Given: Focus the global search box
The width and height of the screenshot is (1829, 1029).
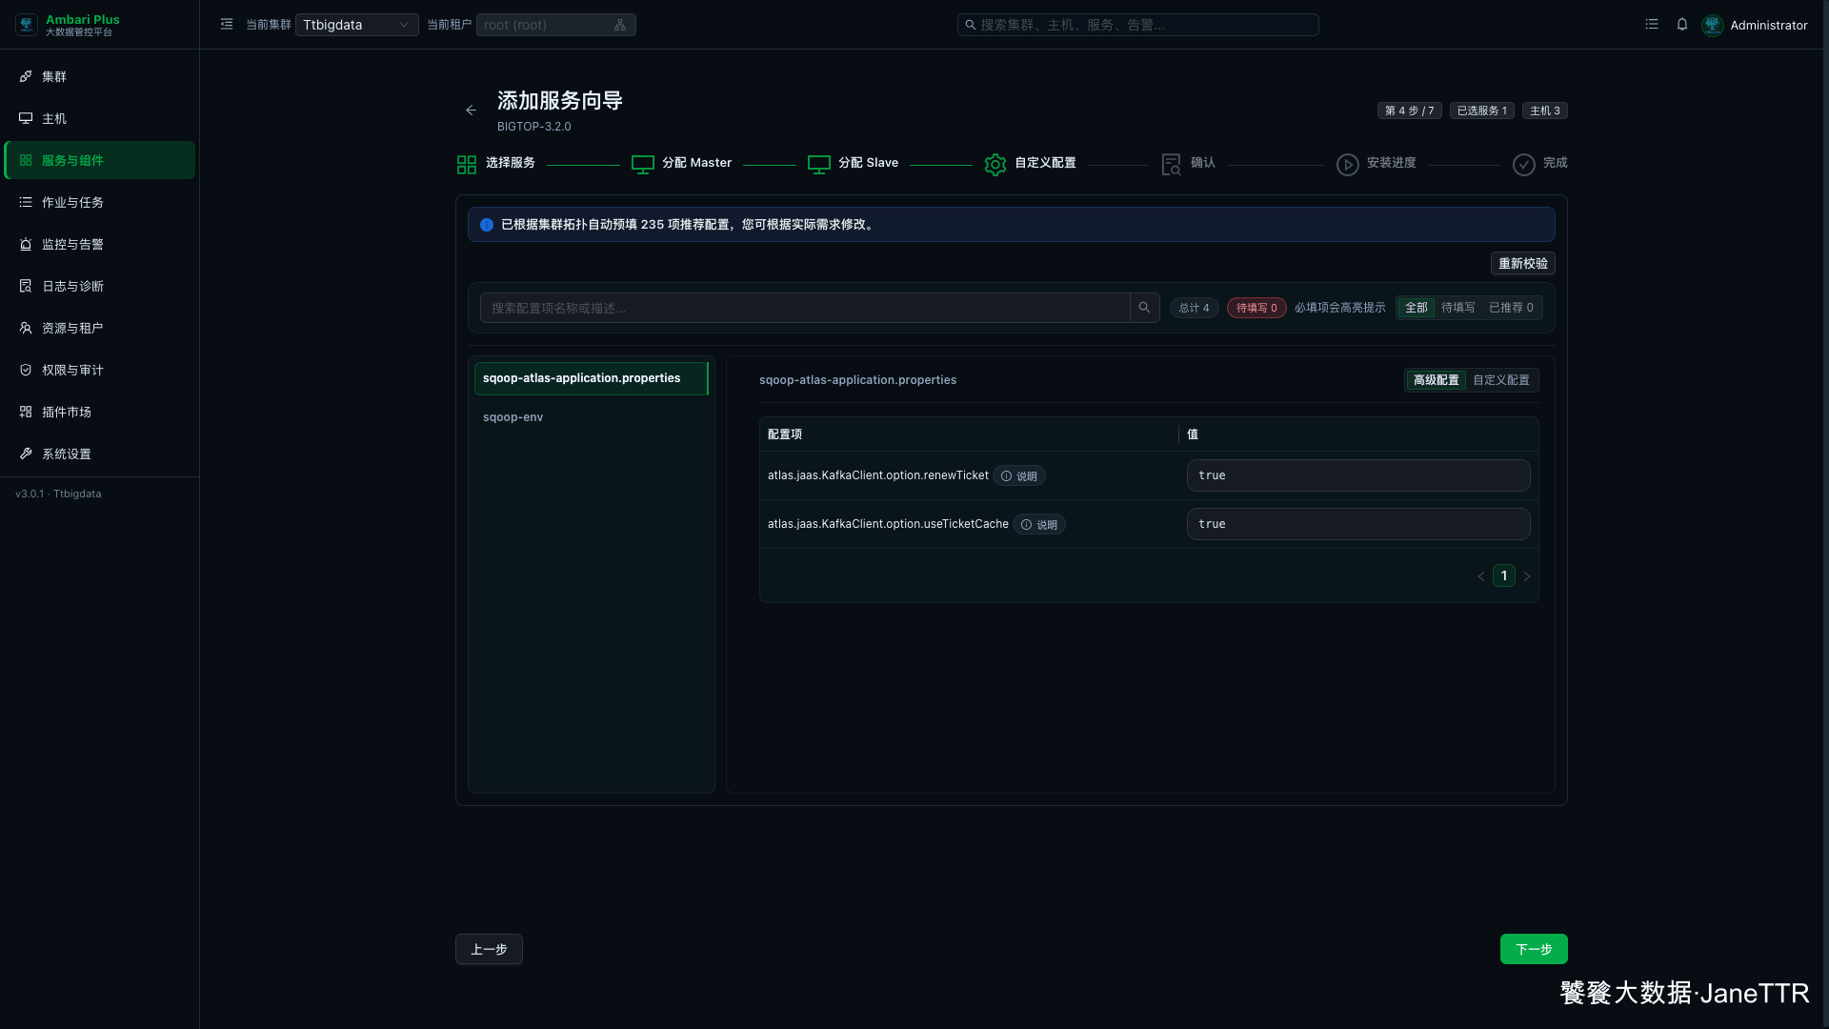Looking at the screenshot, I should click(x=1137, y=25).
